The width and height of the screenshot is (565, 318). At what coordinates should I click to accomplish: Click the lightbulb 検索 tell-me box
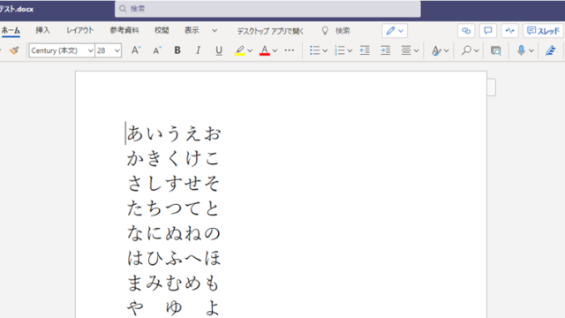click(335, 31)
